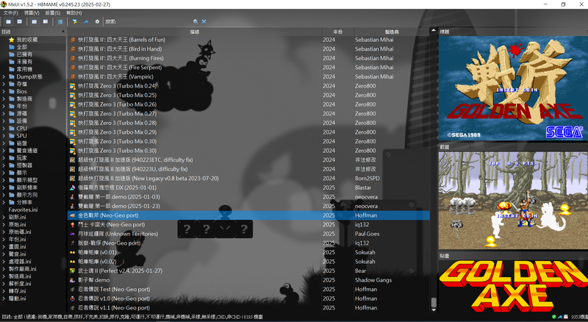Viewport: 588px width, 322px height.
Task: Click icon beside 俄羅斯方塊恐慌 DX (2025-01-01)
Action: (x=72, y=187)
